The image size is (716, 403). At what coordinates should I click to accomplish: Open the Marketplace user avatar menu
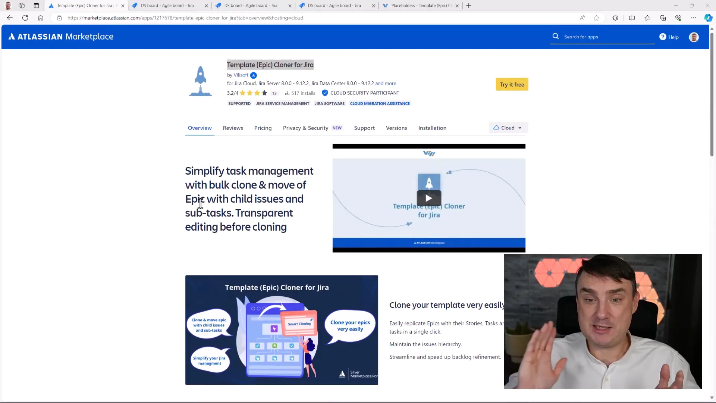pyautogui.click(x=694, y=37)
